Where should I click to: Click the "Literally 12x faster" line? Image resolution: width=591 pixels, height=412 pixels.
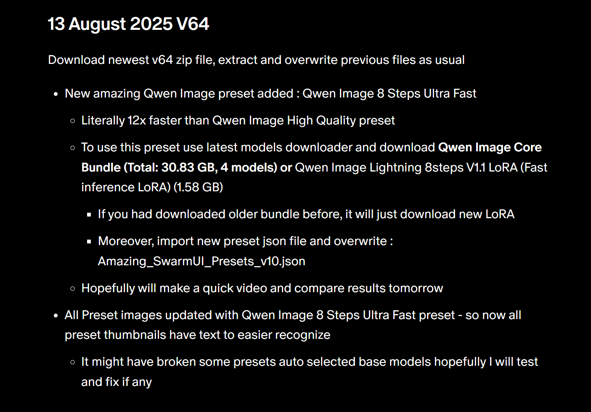pyautogui.click(x=238, y=121)
